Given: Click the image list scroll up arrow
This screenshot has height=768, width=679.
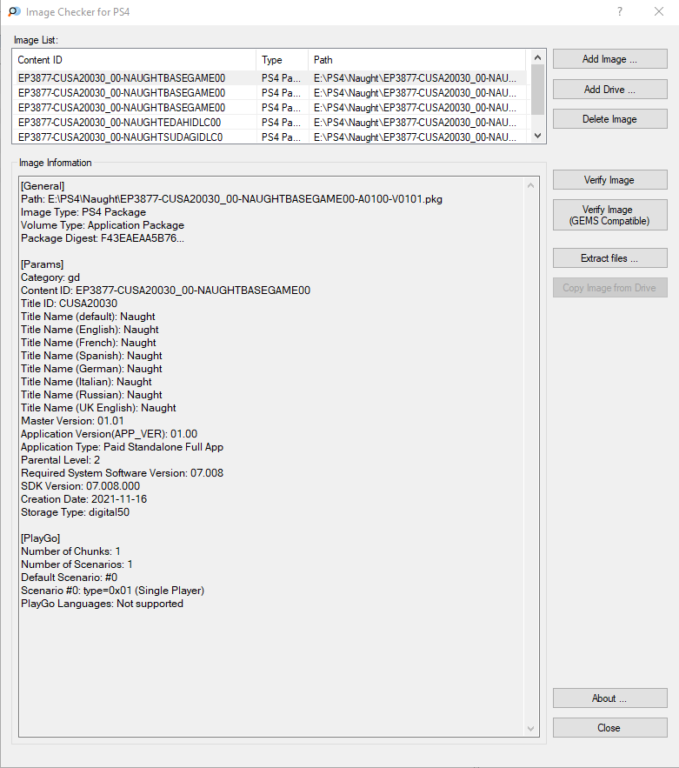Looking at the screenshot, I should pyautogui.click(x=537, y=57).
